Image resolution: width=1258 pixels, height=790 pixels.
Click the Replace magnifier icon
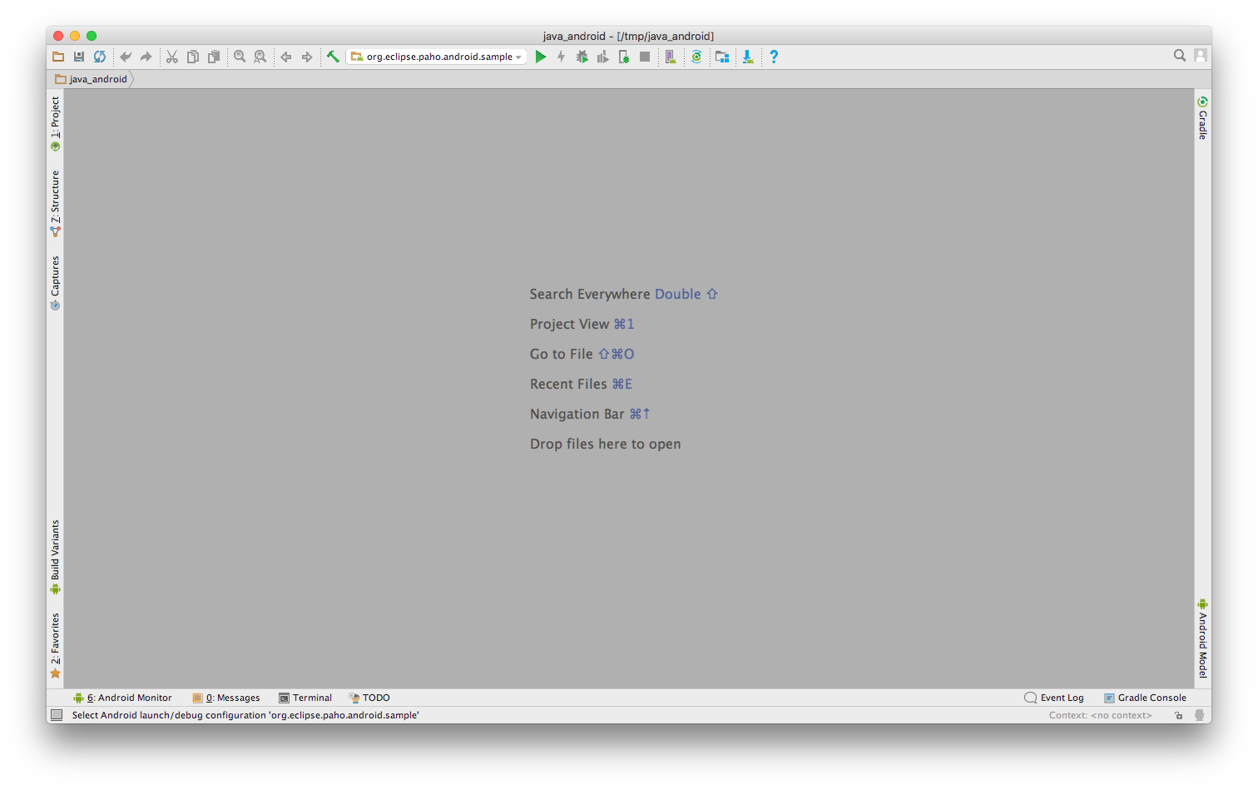(260, 57)
